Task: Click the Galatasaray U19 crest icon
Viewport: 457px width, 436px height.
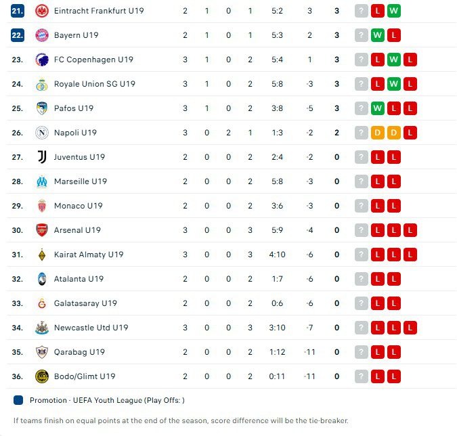Action: [42, 303]
